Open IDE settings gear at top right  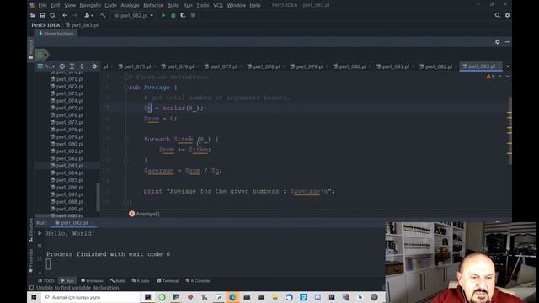click(507, 15)
